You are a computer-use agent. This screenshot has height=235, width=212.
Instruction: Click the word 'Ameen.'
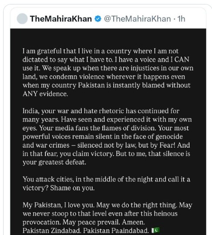[x=134, y=222]
